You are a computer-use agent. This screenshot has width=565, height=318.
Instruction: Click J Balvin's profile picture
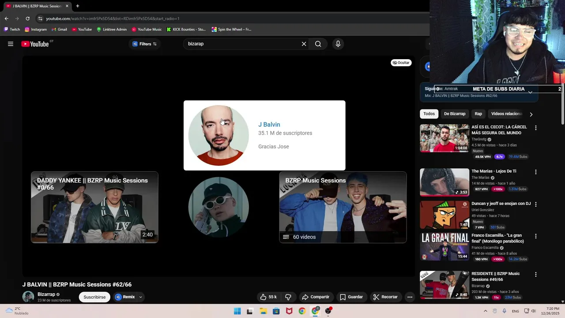click(218, 135)
